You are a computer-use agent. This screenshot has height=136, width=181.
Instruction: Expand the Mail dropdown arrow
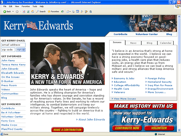pos(70,12)
